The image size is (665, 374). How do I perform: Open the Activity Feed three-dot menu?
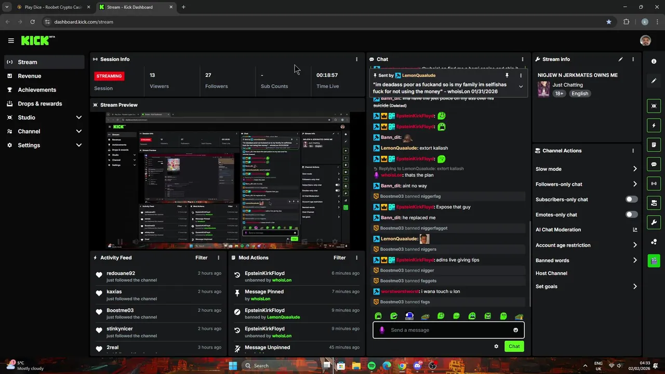click(218, 258)
